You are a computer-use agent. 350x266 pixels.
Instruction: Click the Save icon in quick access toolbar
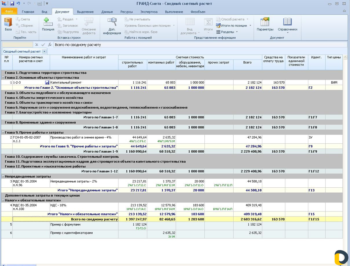[12, 3]
